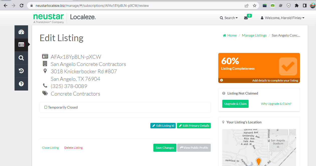
Task: Click Edit Primary Details button
Action: click(194, 126)
